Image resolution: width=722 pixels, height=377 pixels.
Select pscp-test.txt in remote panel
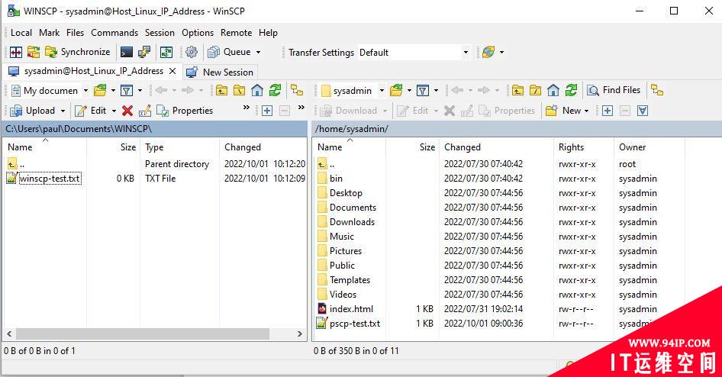pyautogui.click(x=355, y=324)
